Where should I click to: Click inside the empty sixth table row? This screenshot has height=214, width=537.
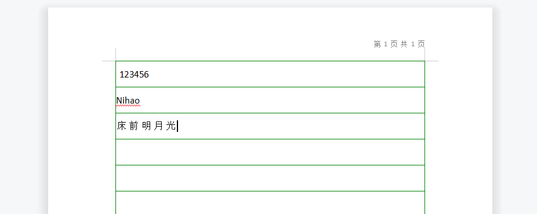point(270,203)
